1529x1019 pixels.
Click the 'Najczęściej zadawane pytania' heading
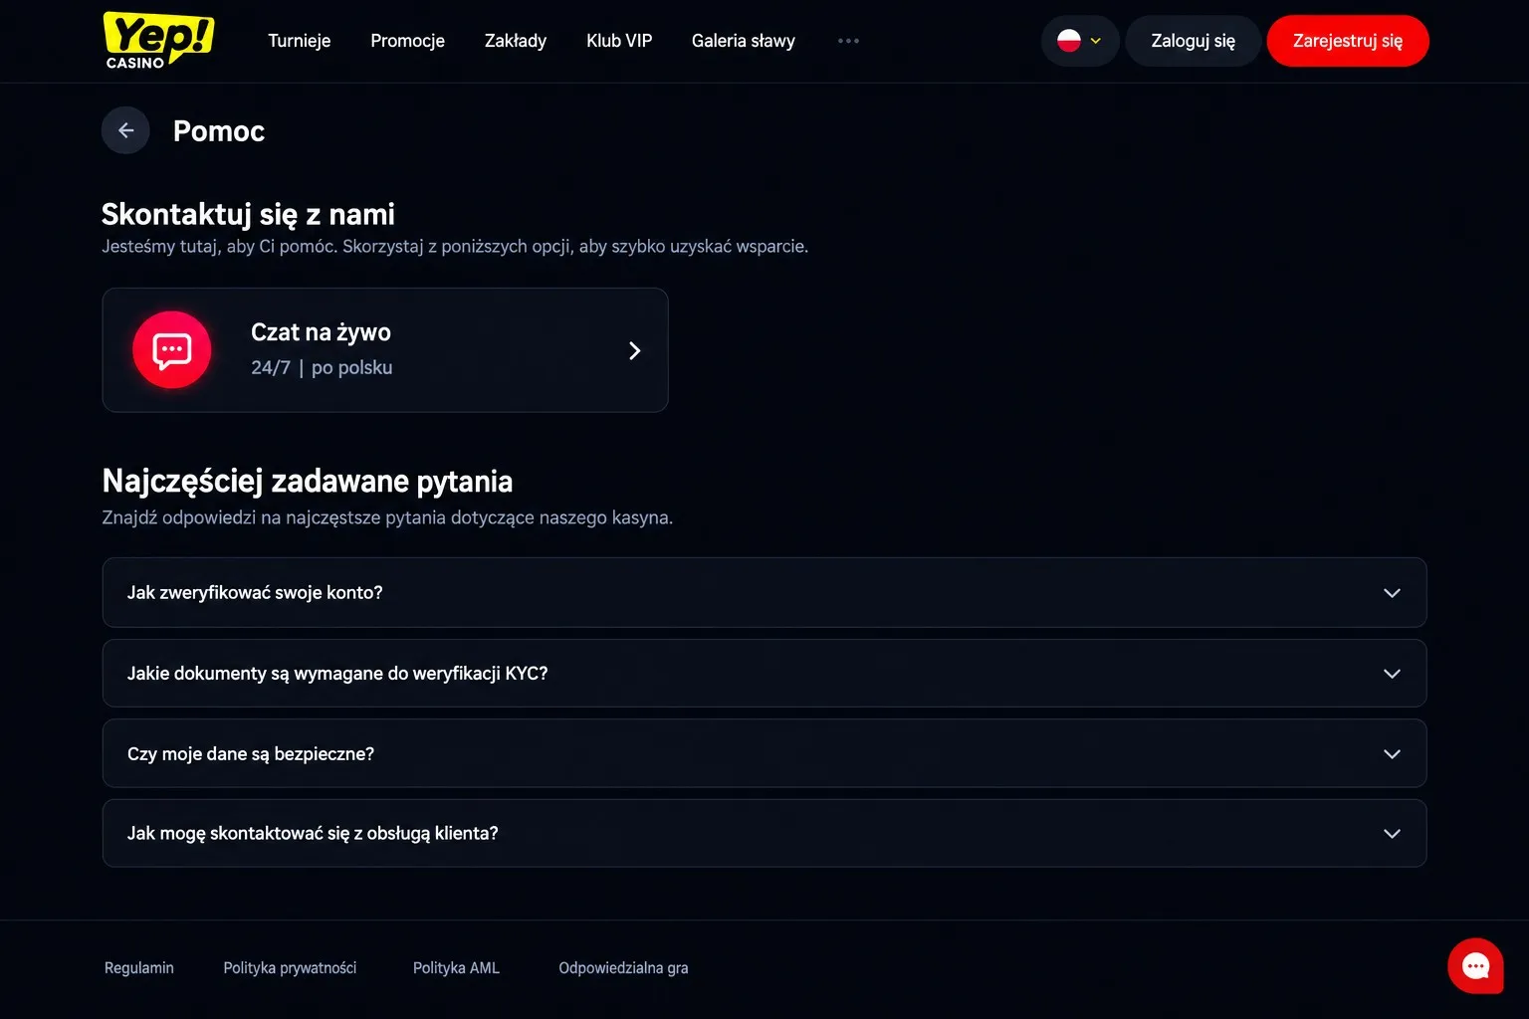(308, 482)
